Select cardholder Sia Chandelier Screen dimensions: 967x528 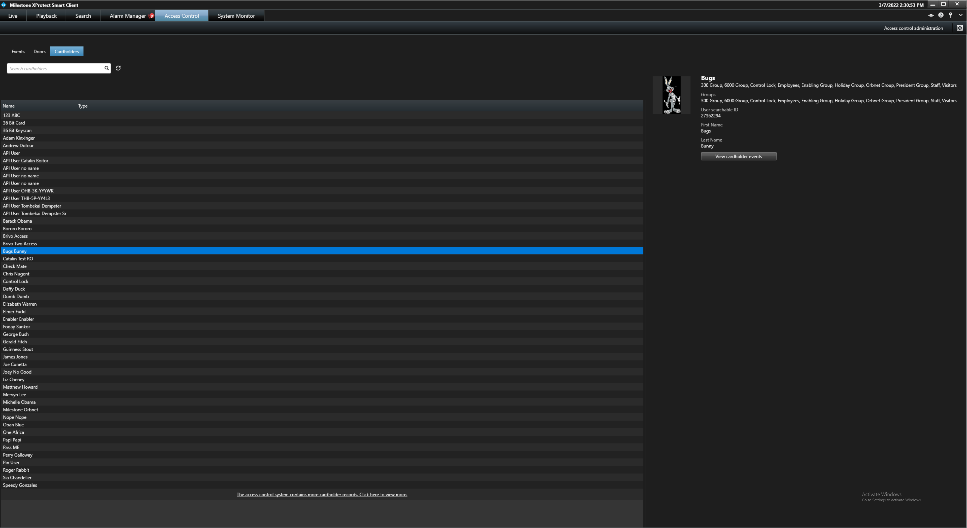pyautogui.click(x=322, y=478)
